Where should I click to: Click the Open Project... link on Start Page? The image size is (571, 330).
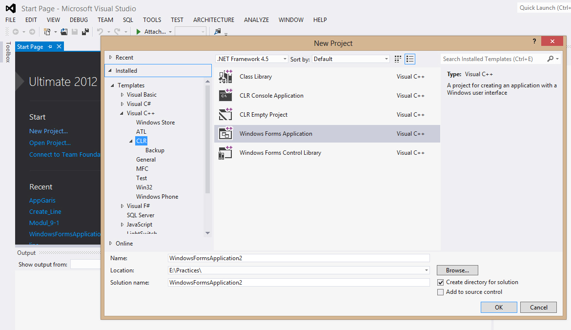click(50, 143)
